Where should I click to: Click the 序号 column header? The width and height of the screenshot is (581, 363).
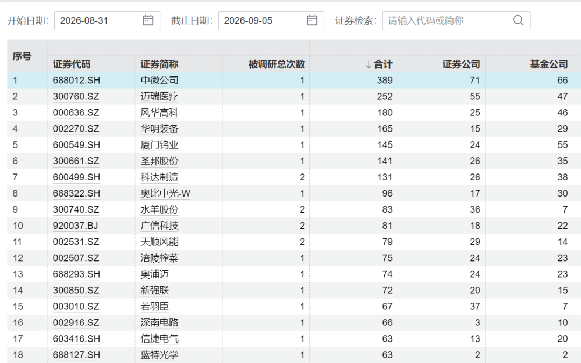point(22,56)
